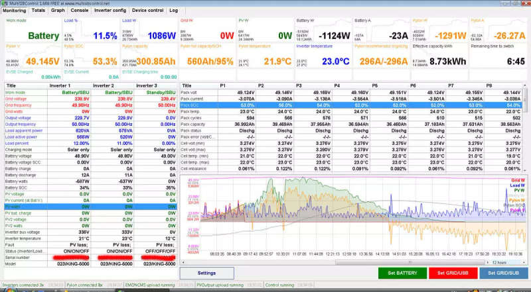This screenshot has width=531, height=292.
Task: Click the Pylon V tile showing 49.145V
Action: (x=33, y=56)
